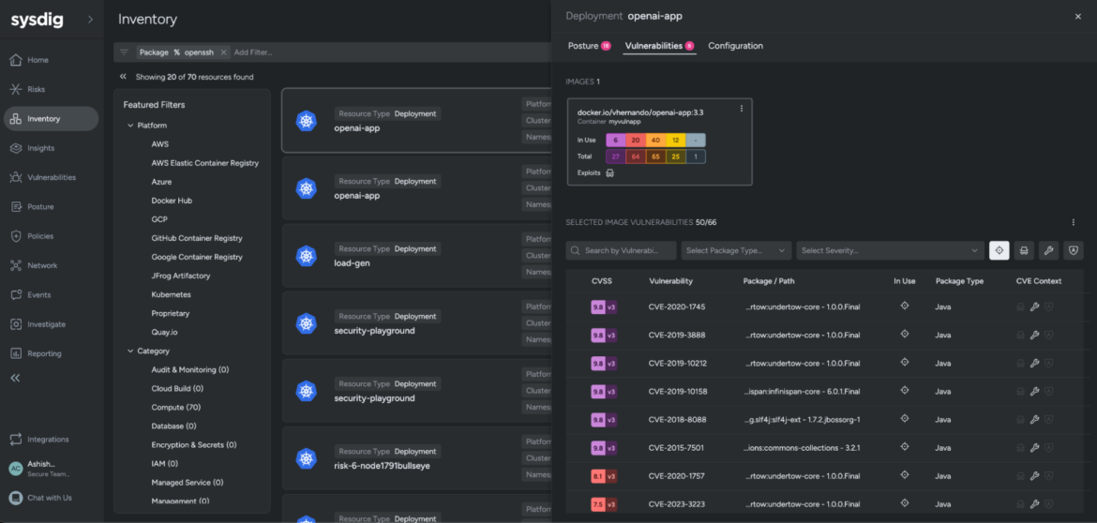The image size is (1097, 523).
Task: Filter by Docker Hub platform
Action: point(173,201)
